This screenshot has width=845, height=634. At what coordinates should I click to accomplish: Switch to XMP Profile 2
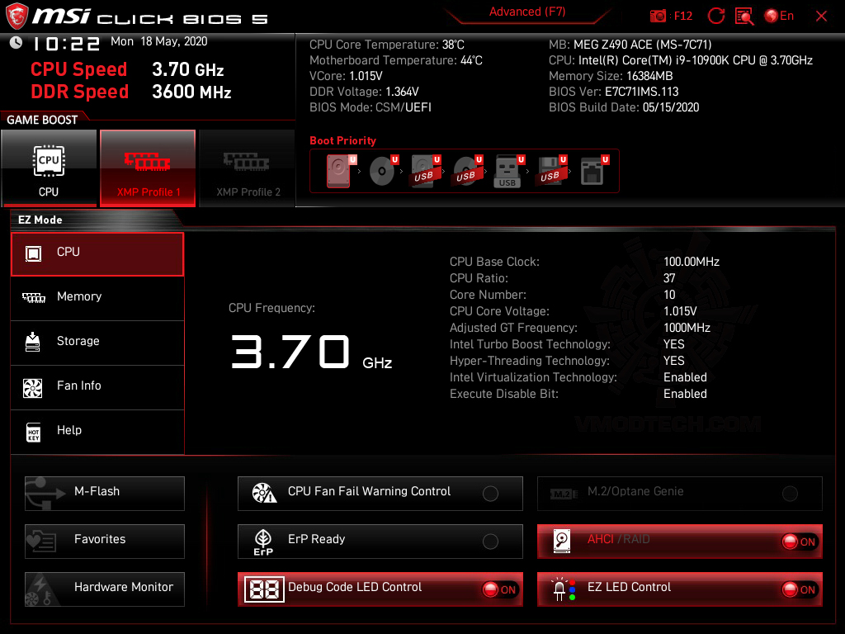coord(247,168)
